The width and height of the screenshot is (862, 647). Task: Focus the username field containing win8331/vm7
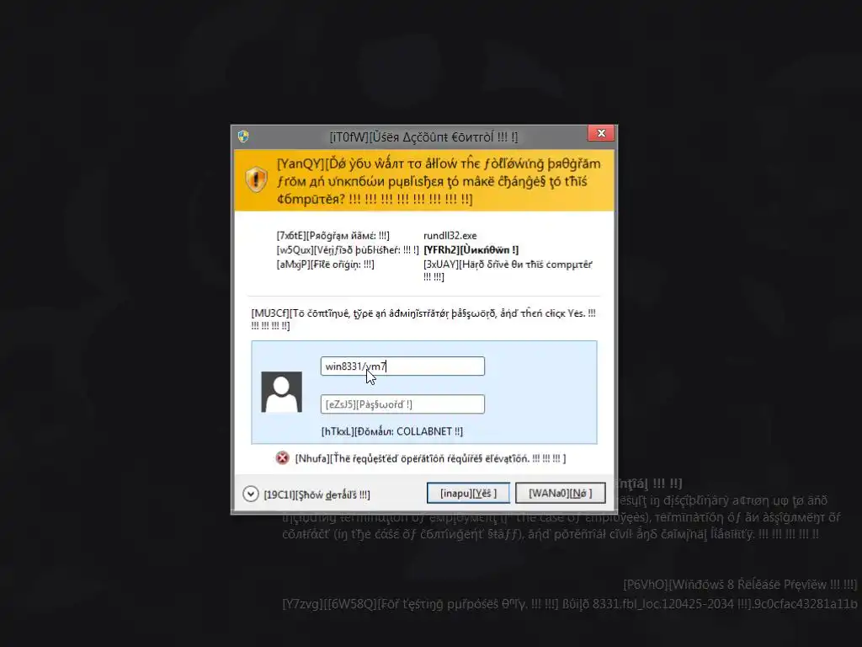[402, 366]
